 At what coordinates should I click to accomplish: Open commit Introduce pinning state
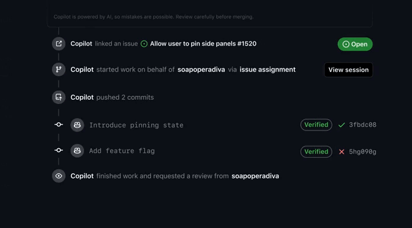pos(136,125)
